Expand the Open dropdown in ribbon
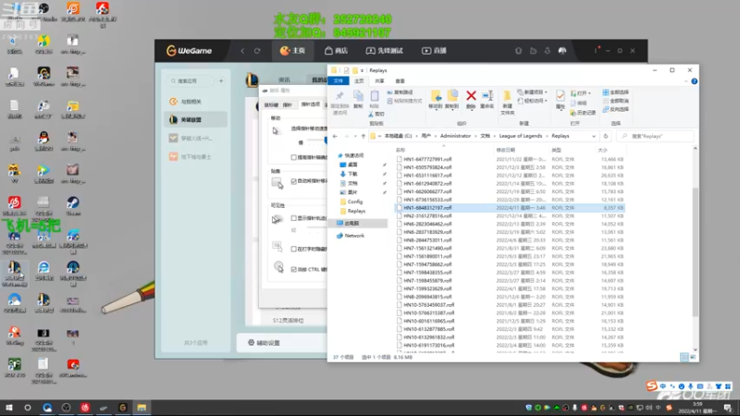 coord(589,93)
